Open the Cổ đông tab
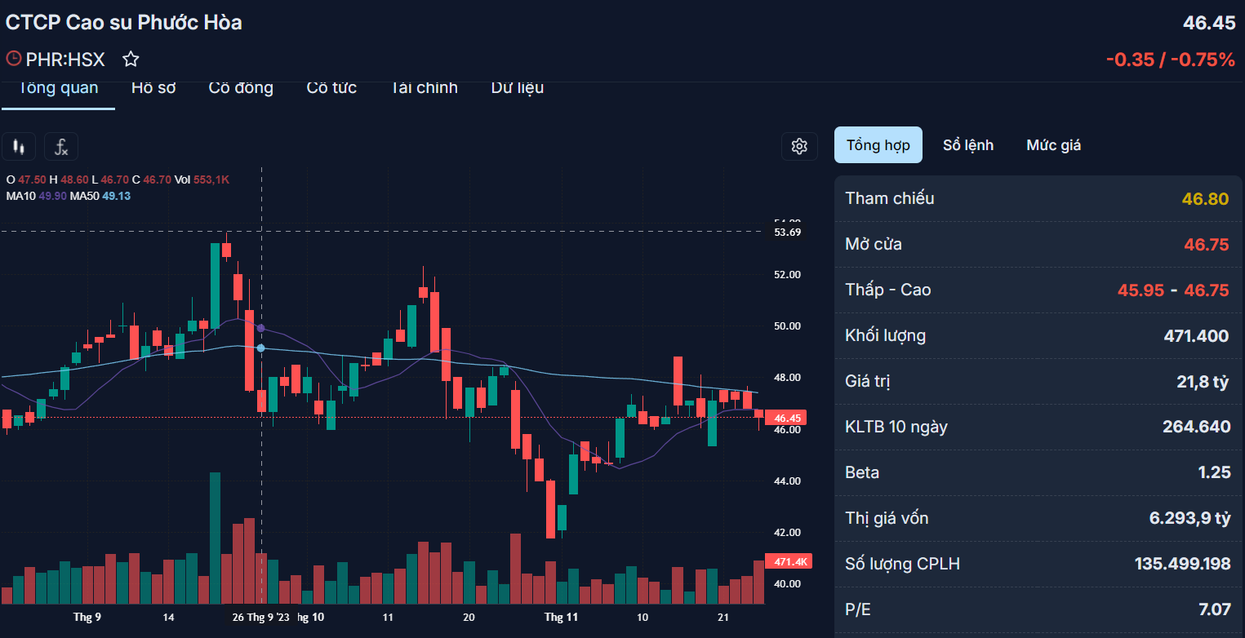The height and width of the screenshot is (638, 1245). pos(241,88)
